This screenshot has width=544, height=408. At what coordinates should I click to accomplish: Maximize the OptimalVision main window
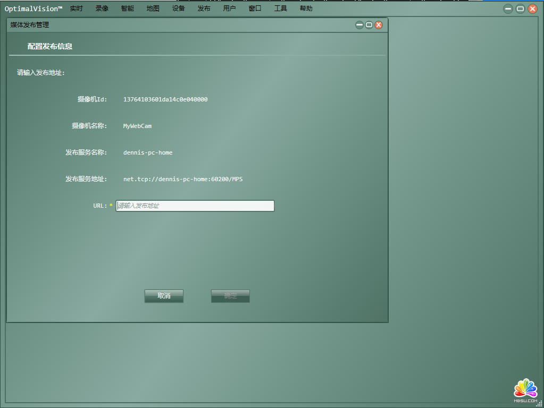521,8
